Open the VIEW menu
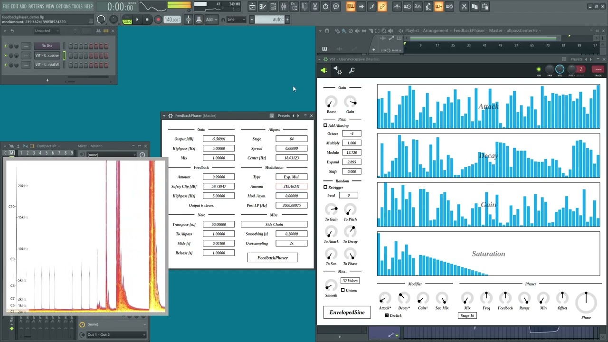The height and width of the screenshot is (342, 608). [50, 7]
